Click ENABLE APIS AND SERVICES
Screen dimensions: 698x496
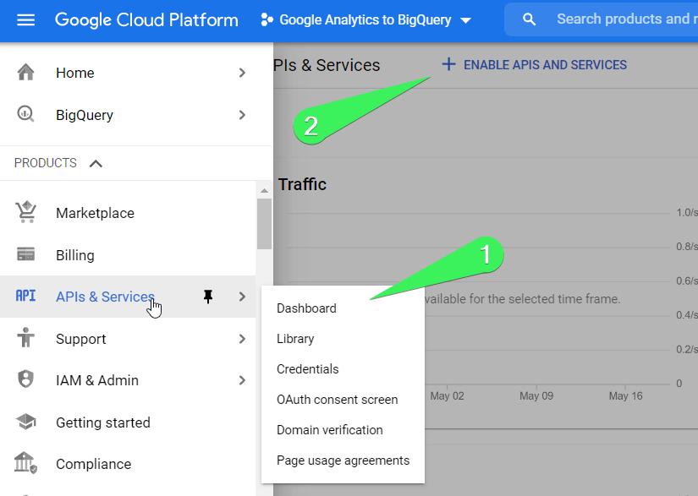coord(545,65)
